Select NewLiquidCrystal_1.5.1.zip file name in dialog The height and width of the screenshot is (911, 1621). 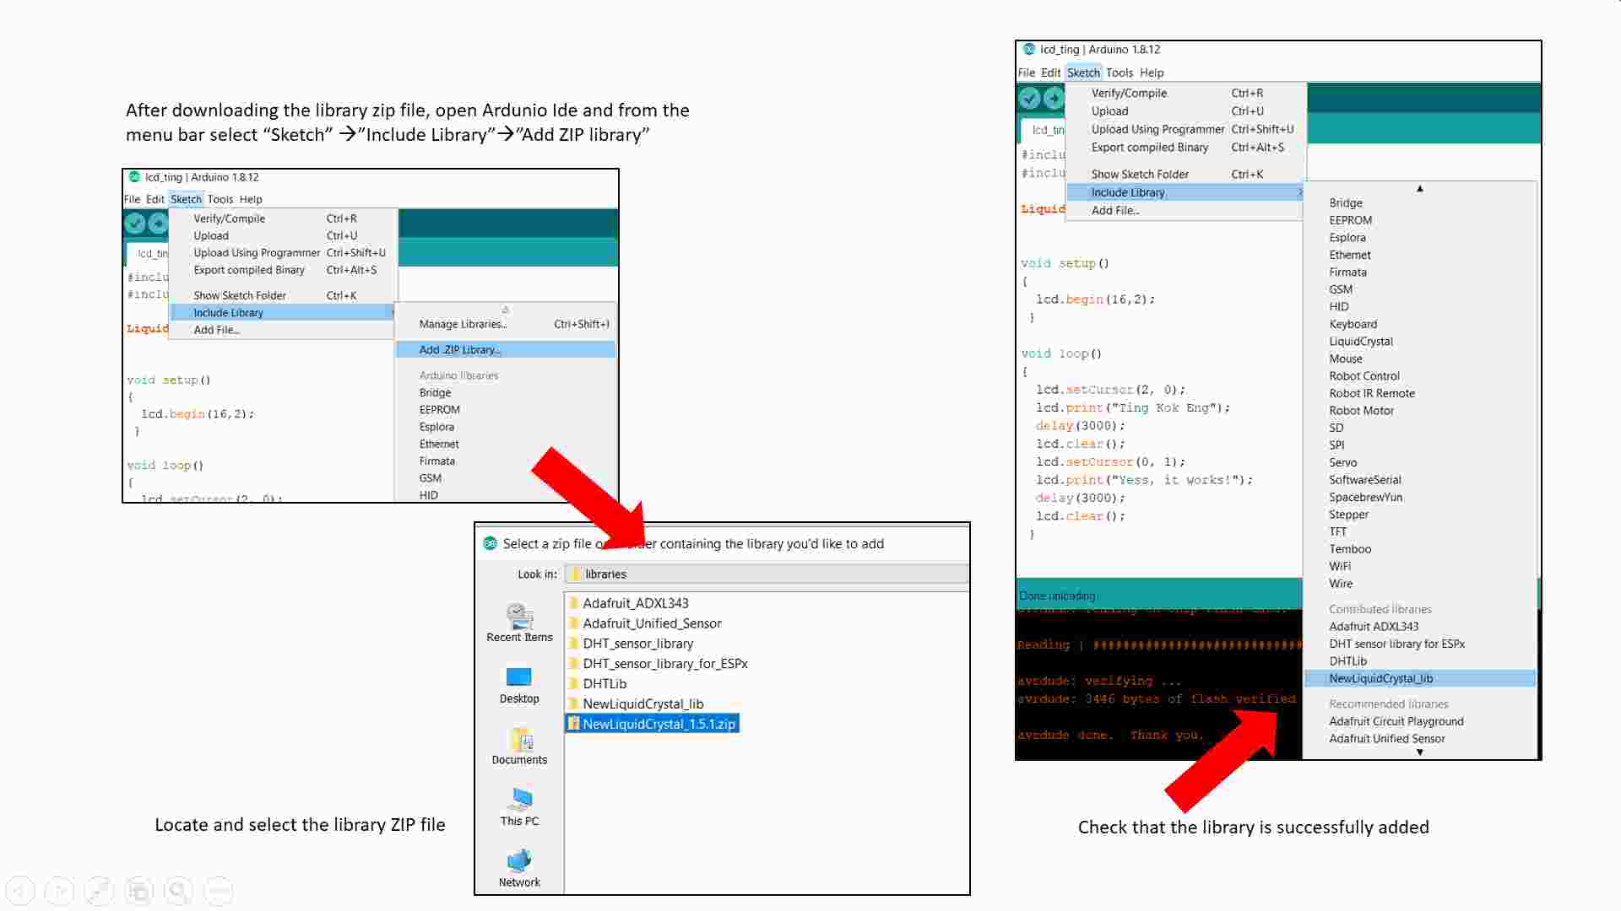coord(659,724)
